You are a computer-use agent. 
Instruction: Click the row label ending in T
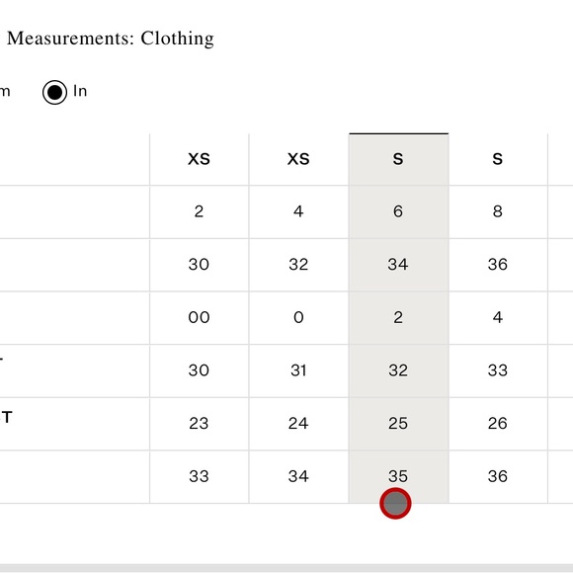(6, 417)
